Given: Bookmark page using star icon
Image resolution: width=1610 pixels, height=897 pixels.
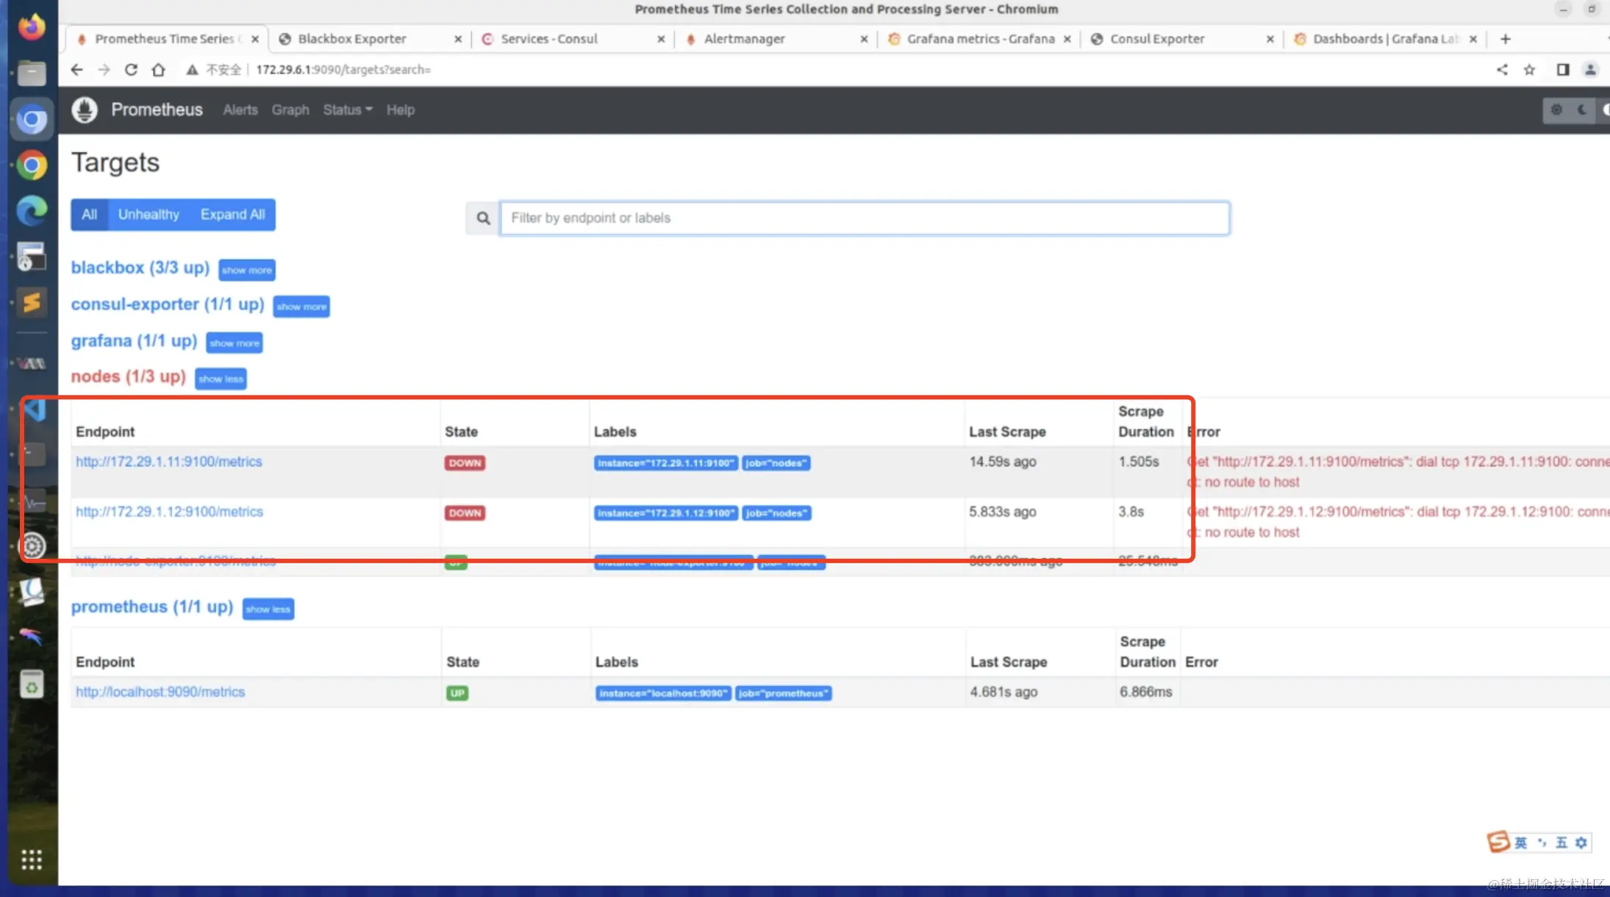Looking at the screenshot, I should click(x=1529, y=70).
